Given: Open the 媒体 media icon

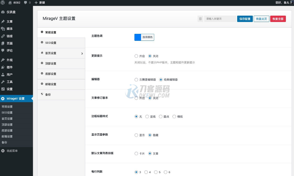Looking at the screenshot, I should (x=3, y=29).
